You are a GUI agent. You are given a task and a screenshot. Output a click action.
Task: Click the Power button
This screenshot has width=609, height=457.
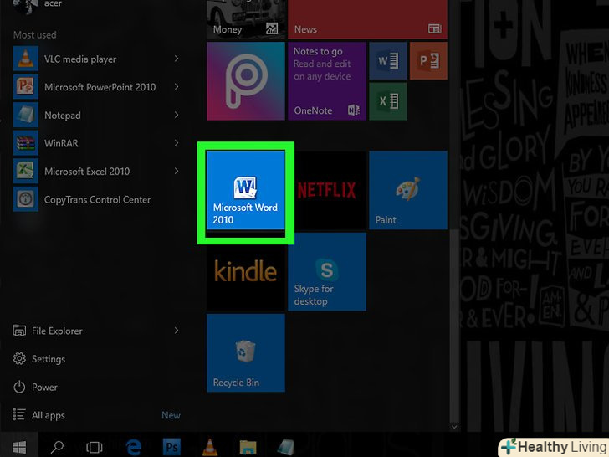pyautogui.click(x=44, y=388)
